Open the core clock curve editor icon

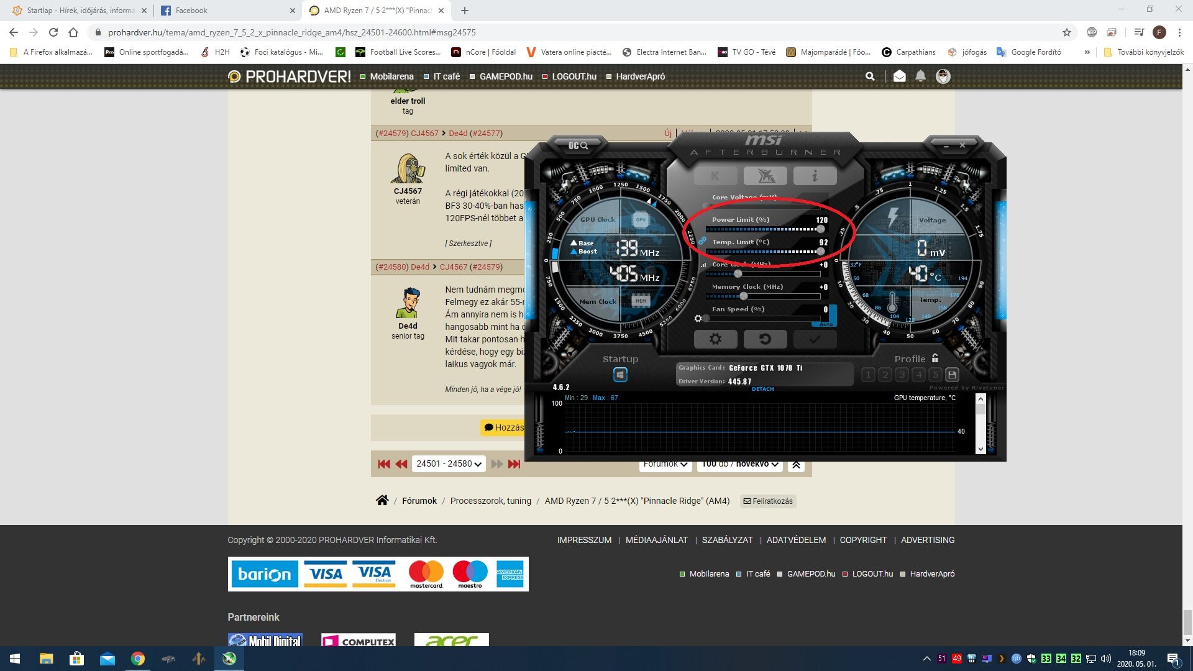703,265
